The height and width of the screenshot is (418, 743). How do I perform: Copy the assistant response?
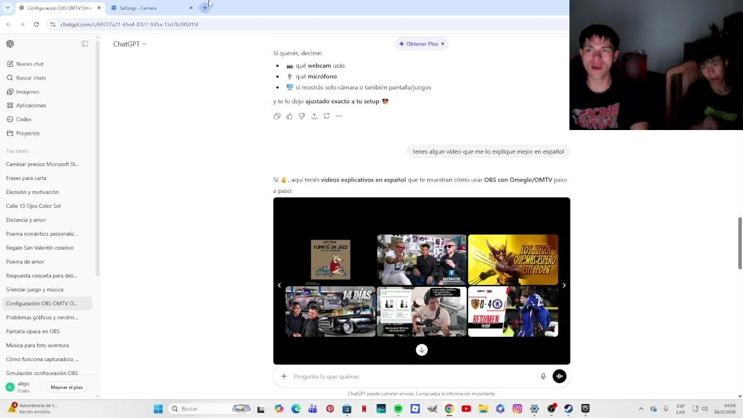[277, 116]
